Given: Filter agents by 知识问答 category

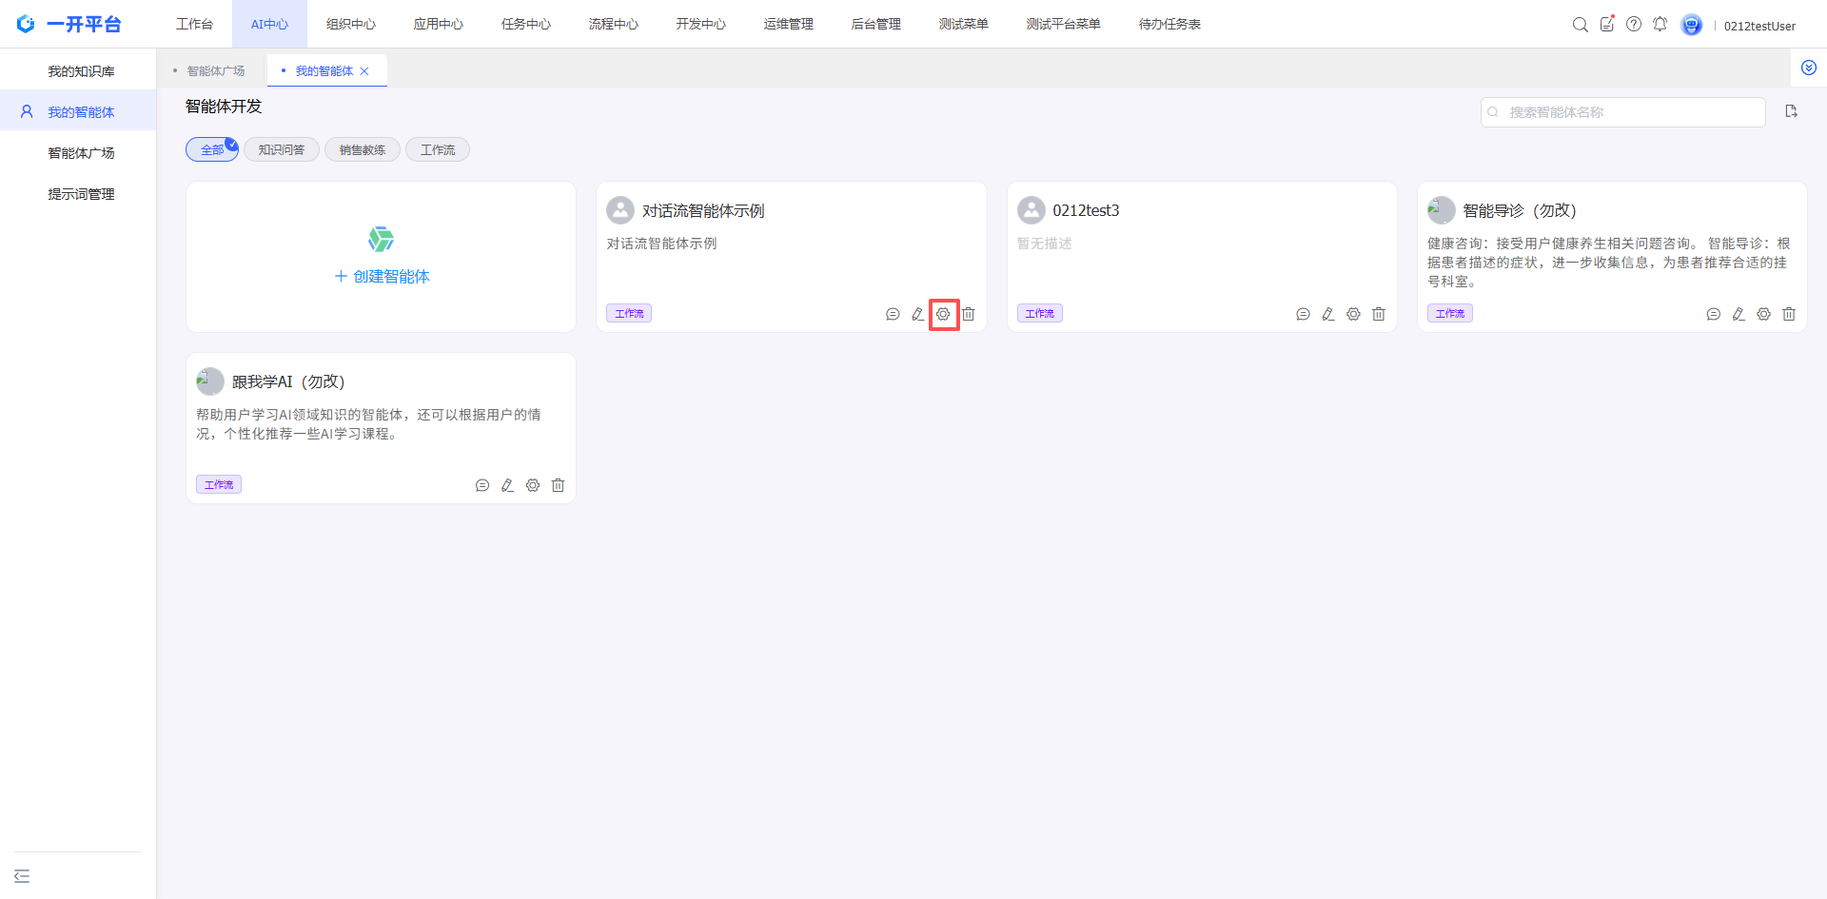Looking at the screenshot, I should point(282,149).
